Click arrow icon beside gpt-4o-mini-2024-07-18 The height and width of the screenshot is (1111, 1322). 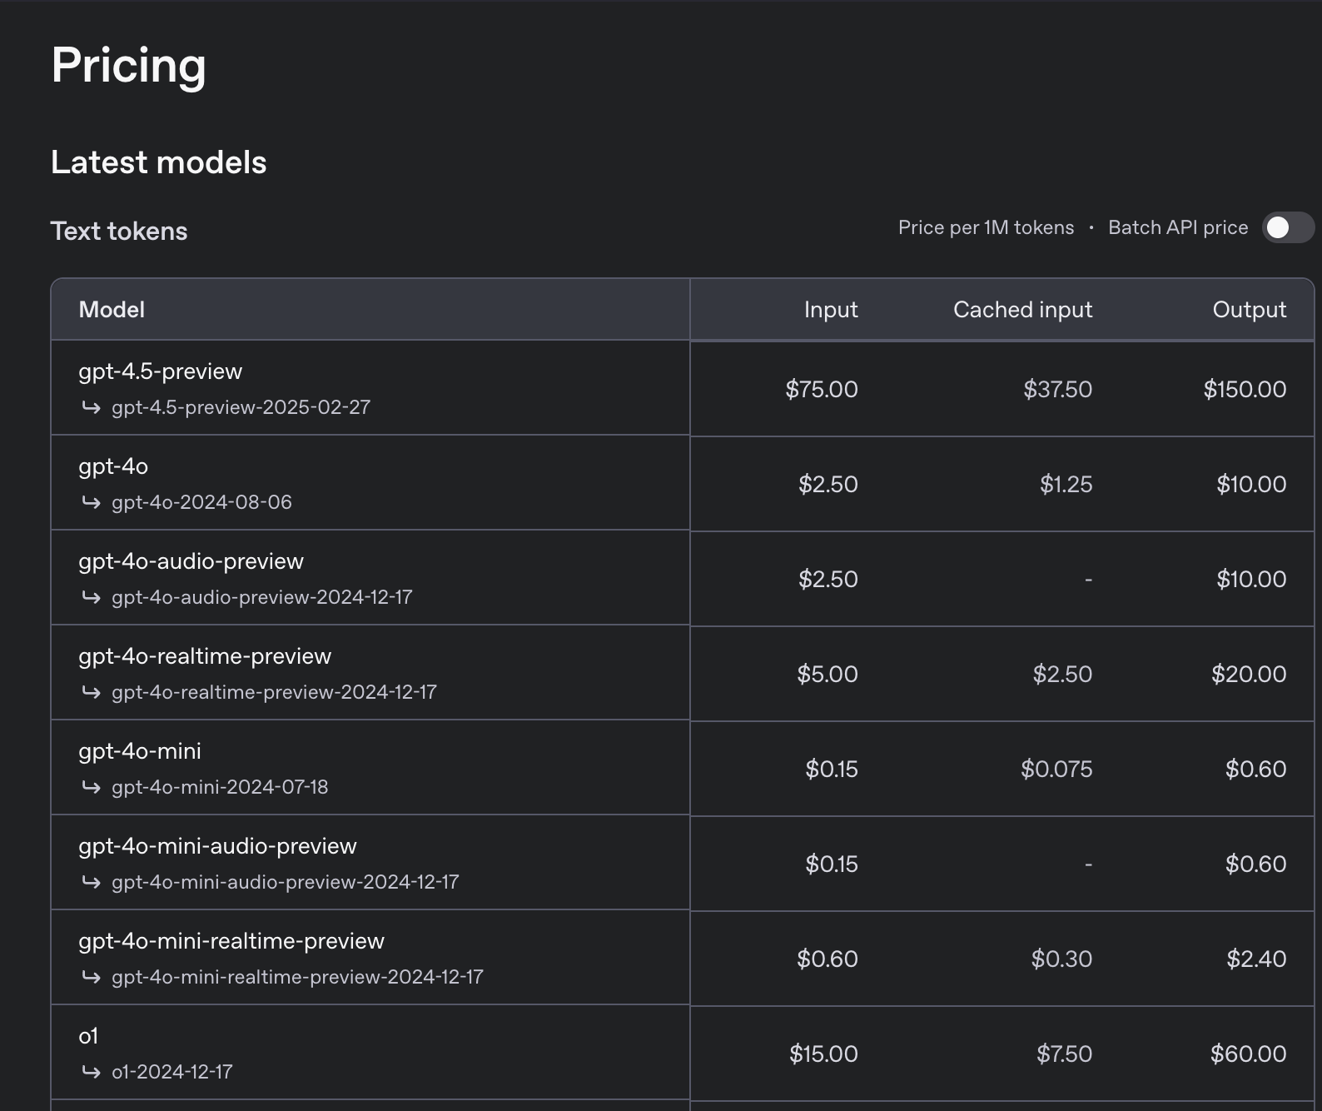[x=91, y=787]
